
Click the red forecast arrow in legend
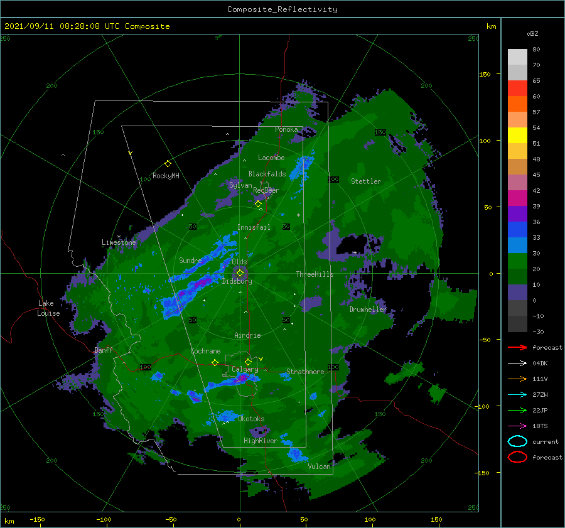click(517, 347)
